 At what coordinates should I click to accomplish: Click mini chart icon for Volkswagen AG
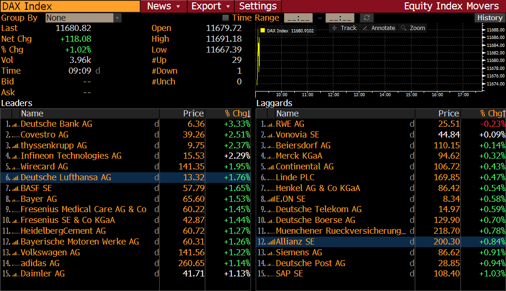(16, 253)
